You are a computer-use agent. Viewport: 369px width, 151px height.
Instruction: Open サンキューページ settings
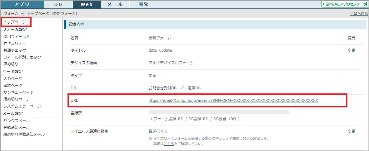[18, 92]
